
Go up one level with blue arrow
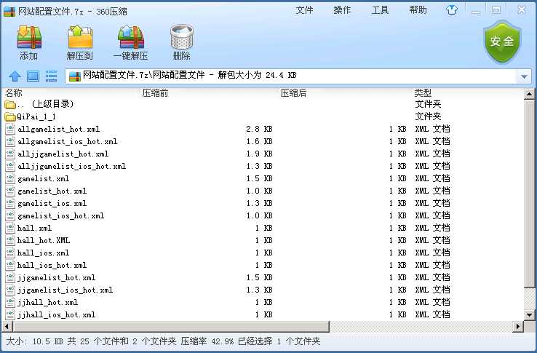point(15,76)
